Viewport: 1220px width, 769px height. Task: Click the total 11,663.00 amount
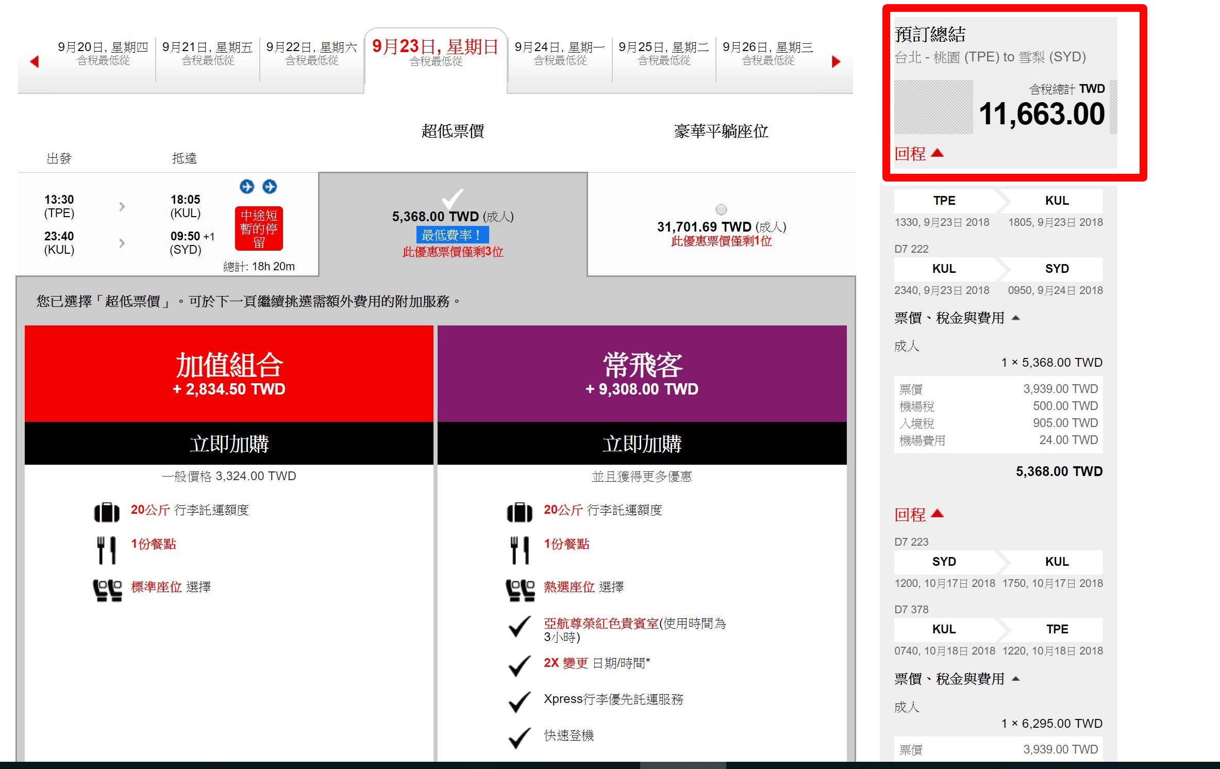coord(1042,113)
